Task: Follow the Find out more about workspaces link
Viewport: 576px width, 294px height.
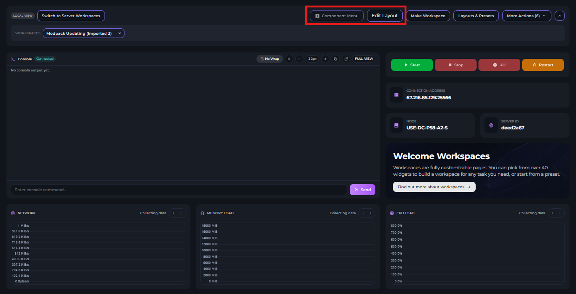Action: [x=434, y=187]
